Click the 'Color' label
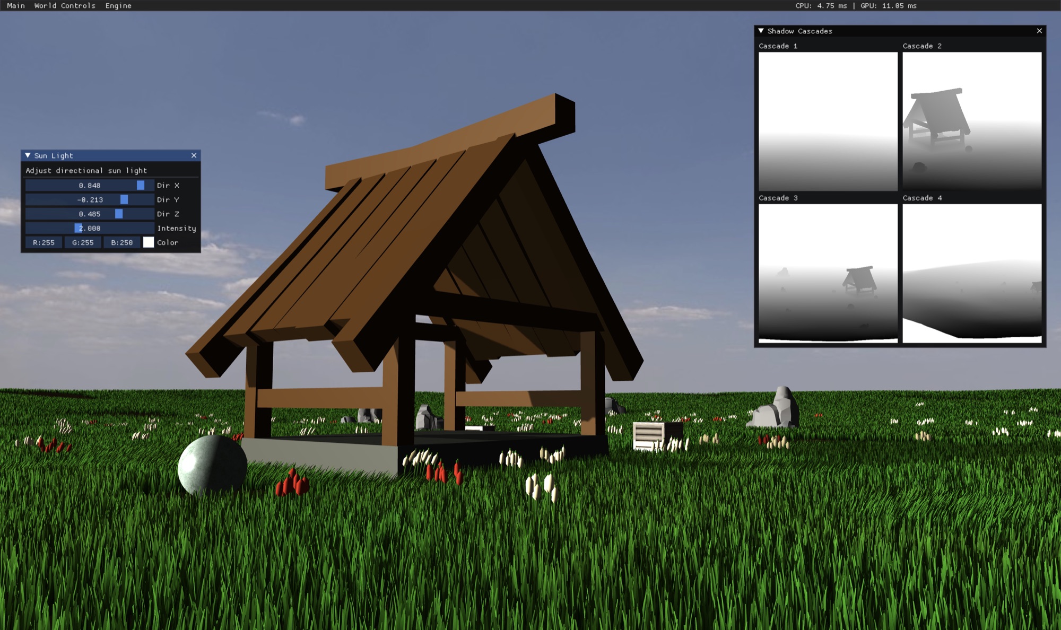The width and height of the screenshot is (1061, 630). coord(168,242)
